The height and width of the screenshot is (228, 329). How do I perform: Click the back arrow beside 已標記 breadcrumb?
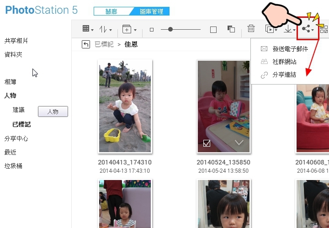86,44
